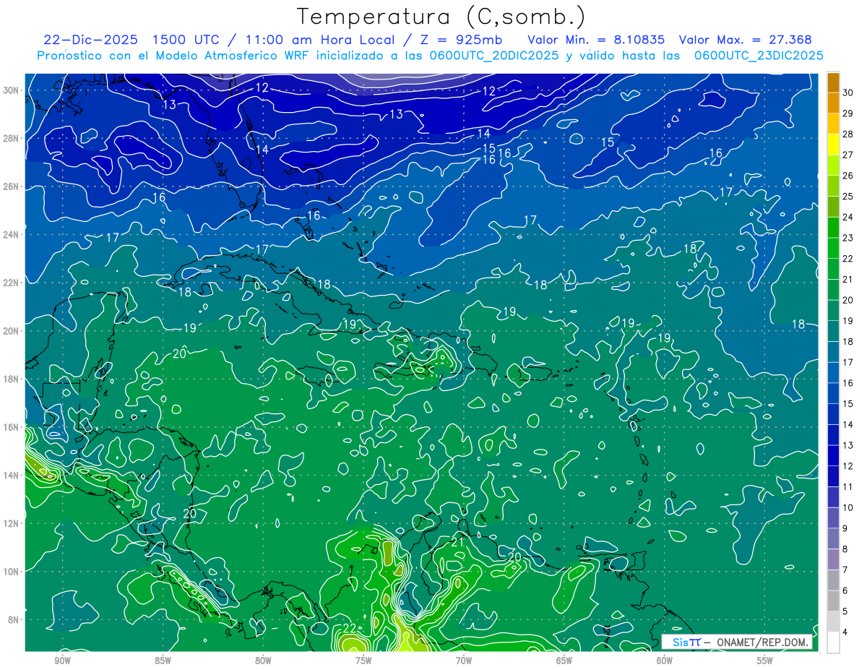Click the colorbar tick label 26
Viewport: 867px width, 670px height.
[x=849, y=176]
